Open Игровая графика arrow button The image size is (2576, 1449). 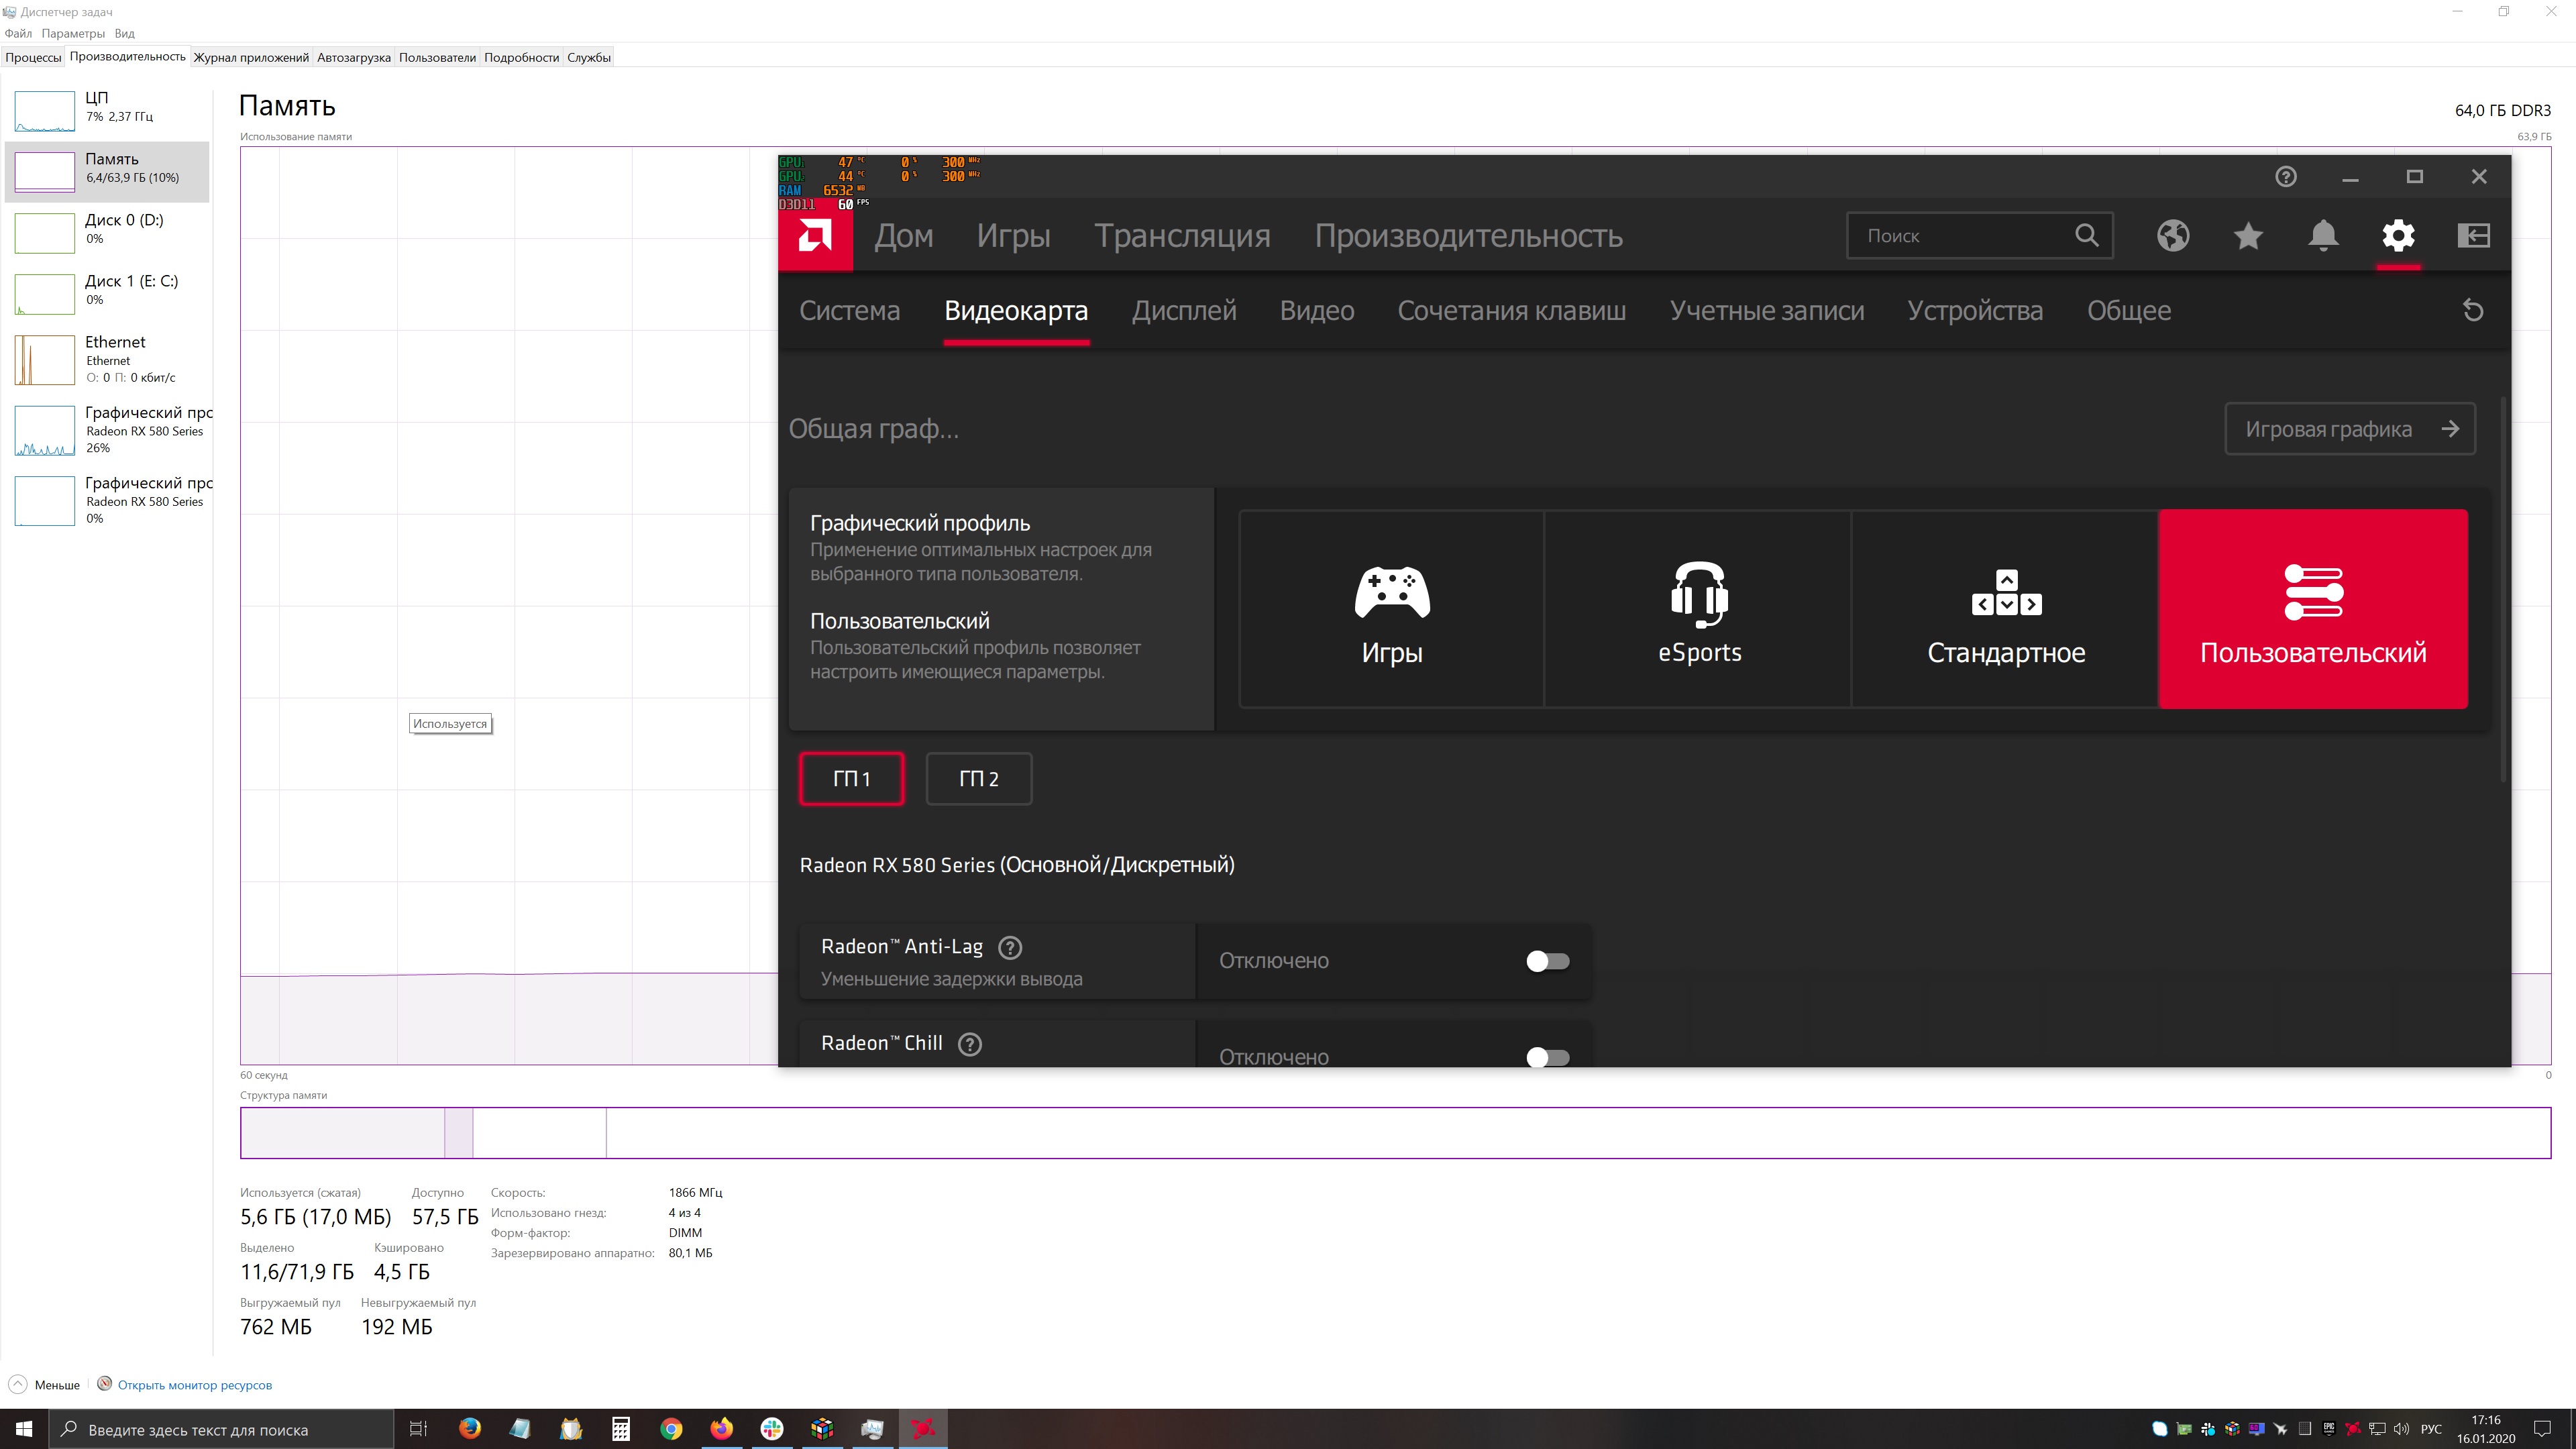click(x=2349, y=429)
